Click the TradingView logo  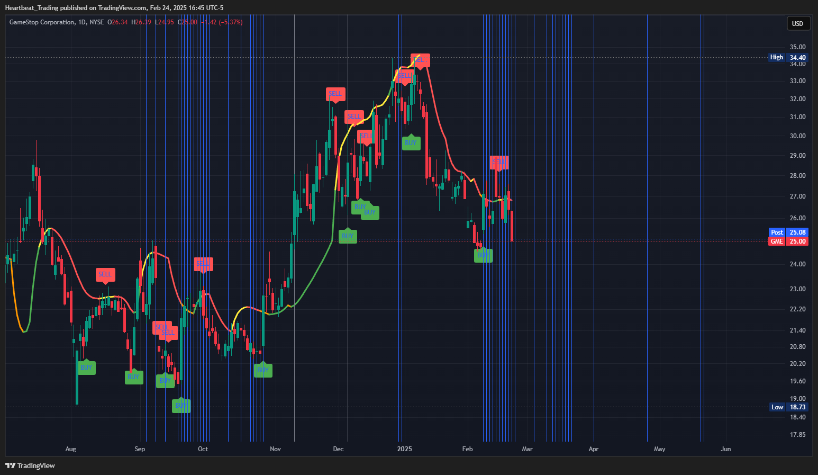coord(30,465)
